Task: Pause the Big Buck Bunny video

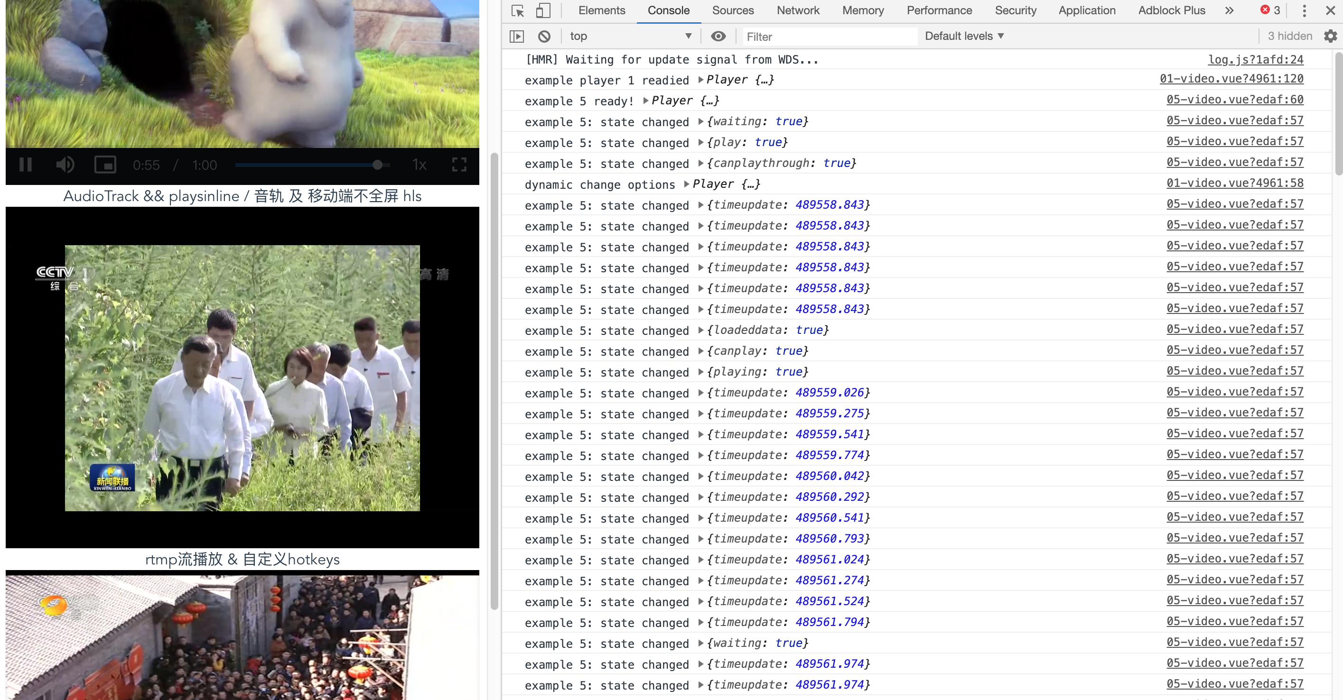Action: coord(25,165)
